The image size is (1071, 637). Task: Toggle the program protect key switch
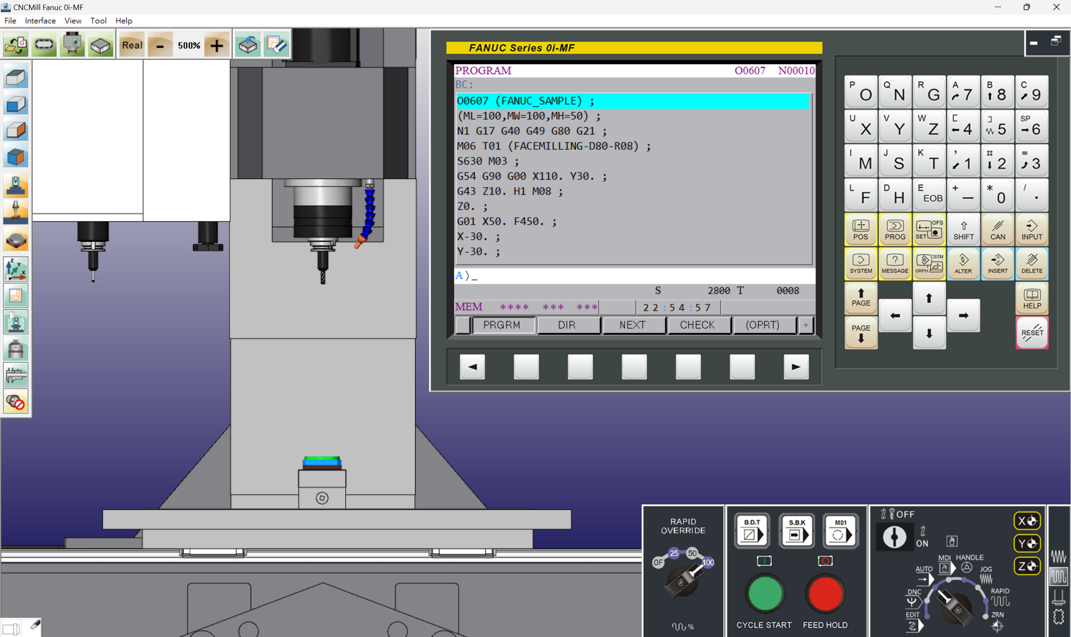coord(894,537)
